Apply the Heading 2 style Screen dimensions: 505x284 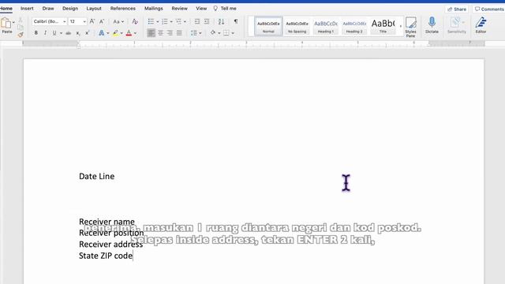pyautogui.click(x=354, y=26)
